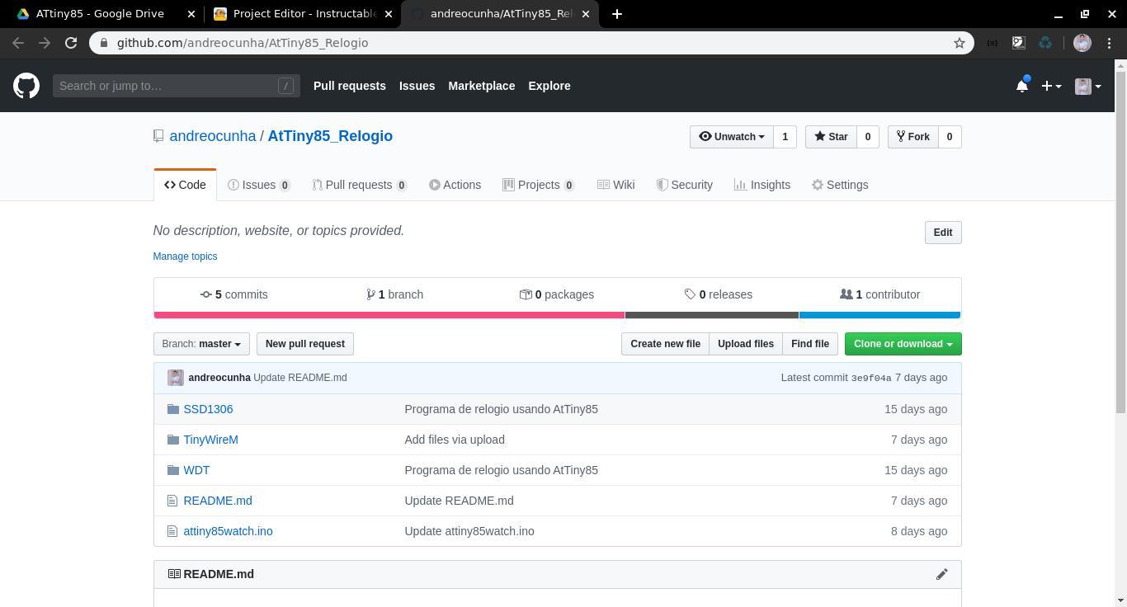Open the Projects tab
1127x607 pixels.
[539, 185]
